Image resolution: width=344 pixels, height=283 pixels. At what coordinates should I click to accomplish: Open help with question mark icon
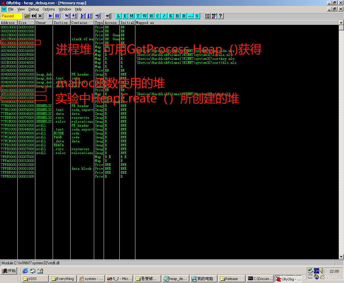[x=220, y=16]
